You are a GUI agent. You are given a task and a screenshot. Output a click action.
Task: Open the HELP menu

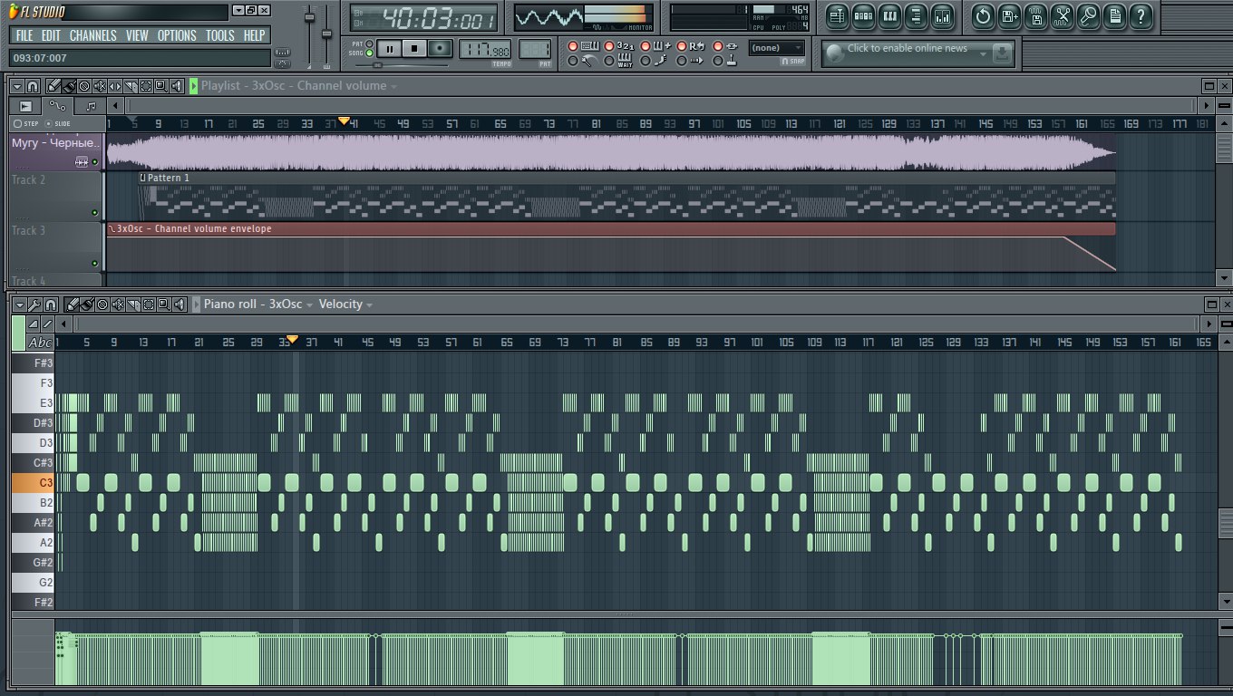pyautogui.click(x=255, y=35)
